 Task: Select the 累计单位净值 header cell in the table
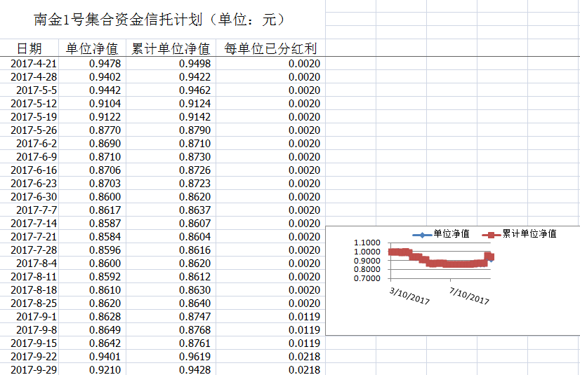pos(171,49)
